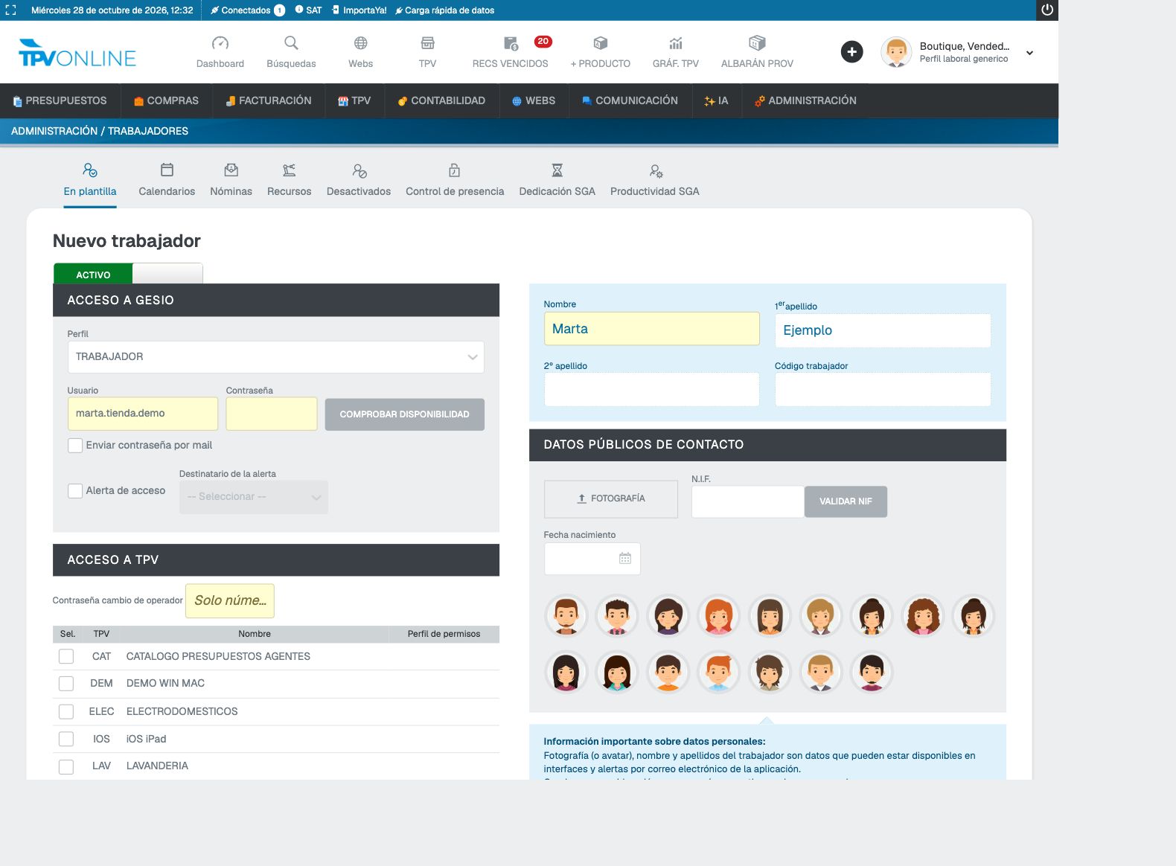The width and height of the screenshot is (1176, 866).
Task: Select the orange-haired woman avatar
Action: coord(718,616)
